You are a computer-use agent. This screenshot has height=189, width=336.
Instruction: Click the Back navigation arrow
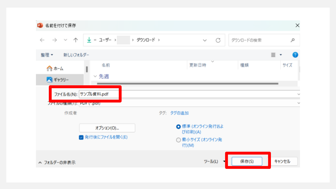42,40
